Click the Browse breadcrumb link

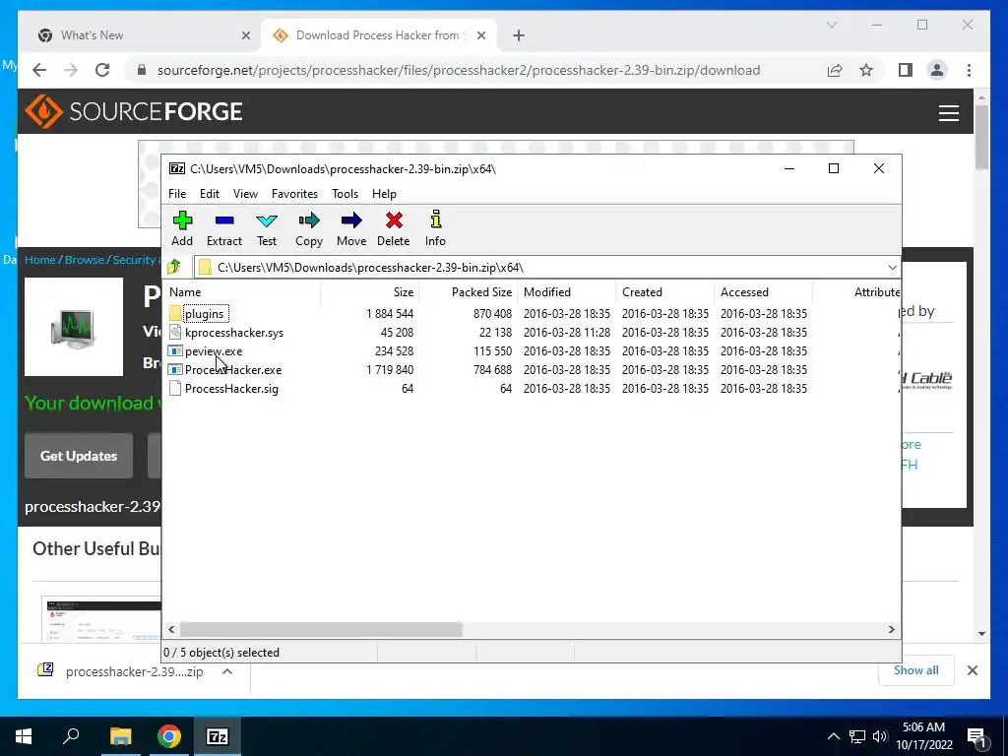85,260
